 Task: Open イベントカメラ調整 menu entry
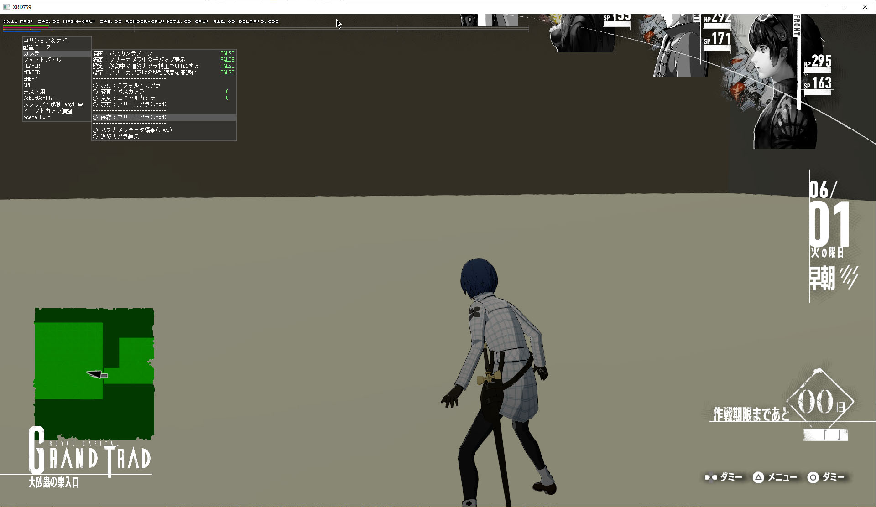[x=48, y=111]
